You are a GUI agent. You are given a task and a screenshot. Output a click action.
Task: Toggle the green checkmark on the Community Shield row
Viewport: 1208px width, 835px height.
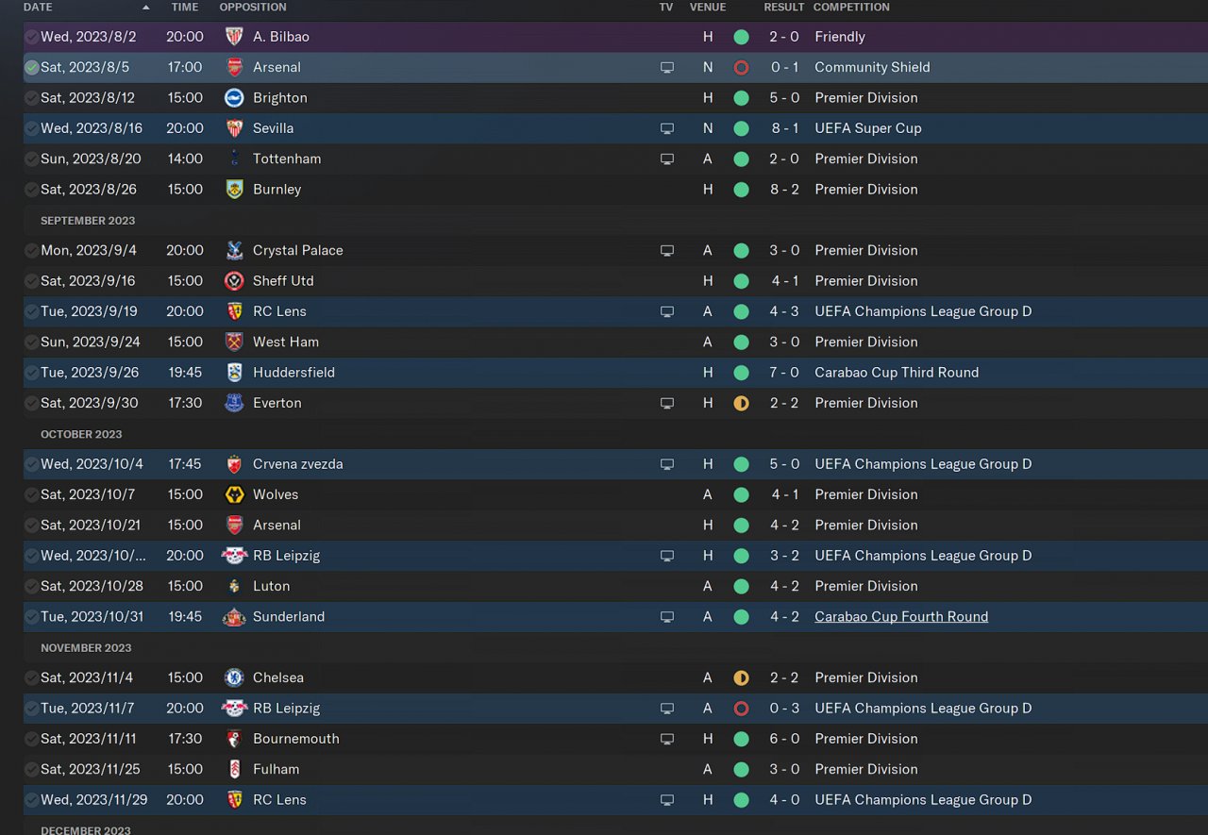(x=32, y=67)
